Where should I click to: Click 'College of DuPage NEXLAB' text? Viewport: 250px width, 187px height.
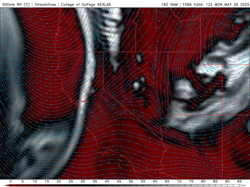pyautogui.click(x=86, y=4)
